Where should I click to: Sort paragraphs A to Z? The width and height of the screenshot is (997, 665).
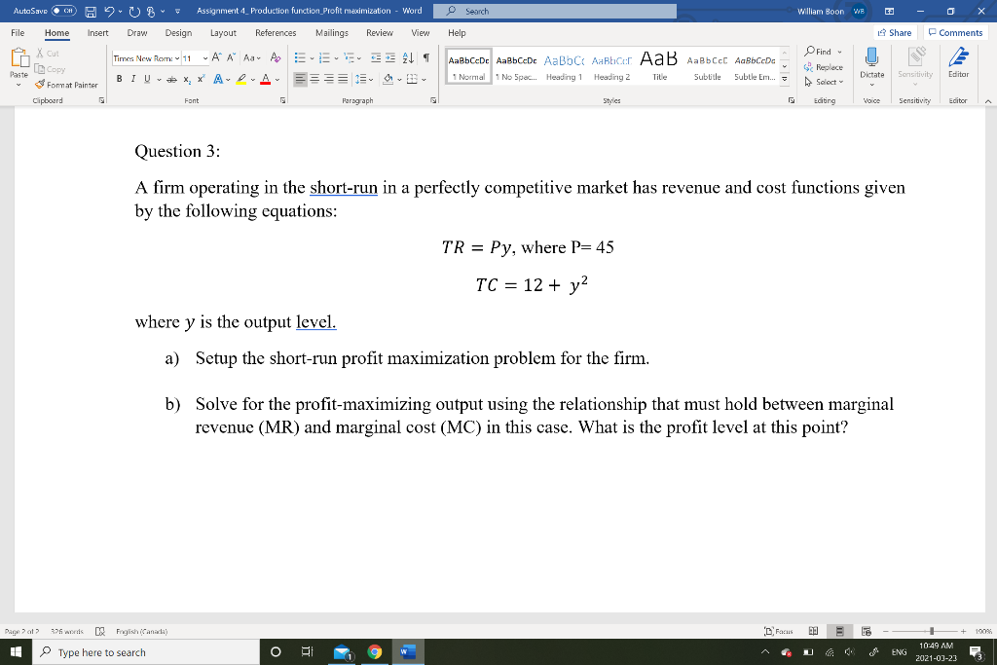[408, 57]
